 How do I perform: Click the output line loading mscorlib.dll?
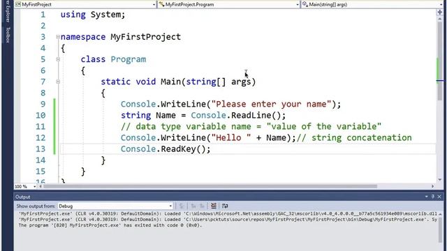tap(228, 213)
